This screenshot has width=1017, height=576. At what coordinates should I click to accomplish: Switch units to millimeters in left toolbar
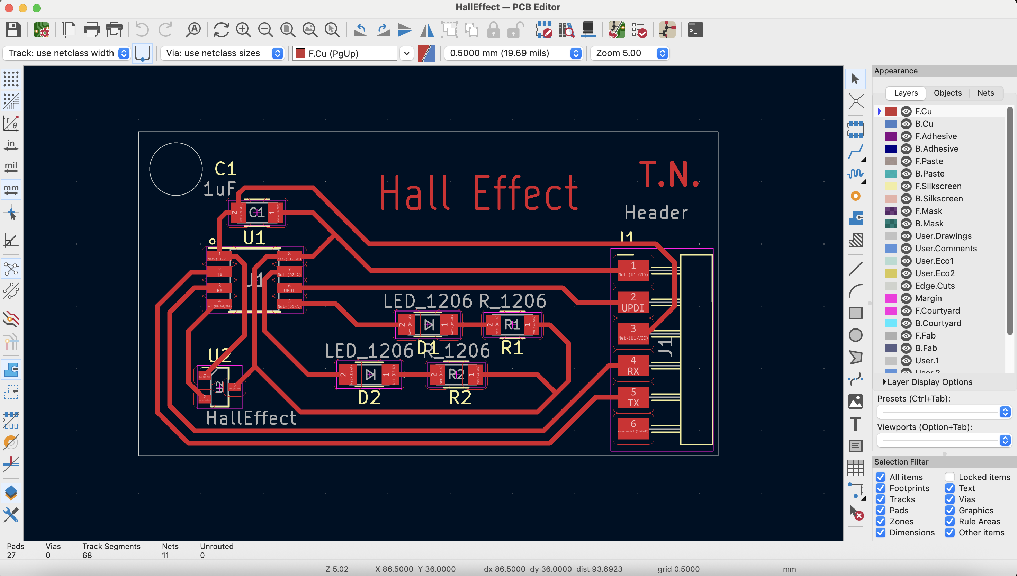11,189
